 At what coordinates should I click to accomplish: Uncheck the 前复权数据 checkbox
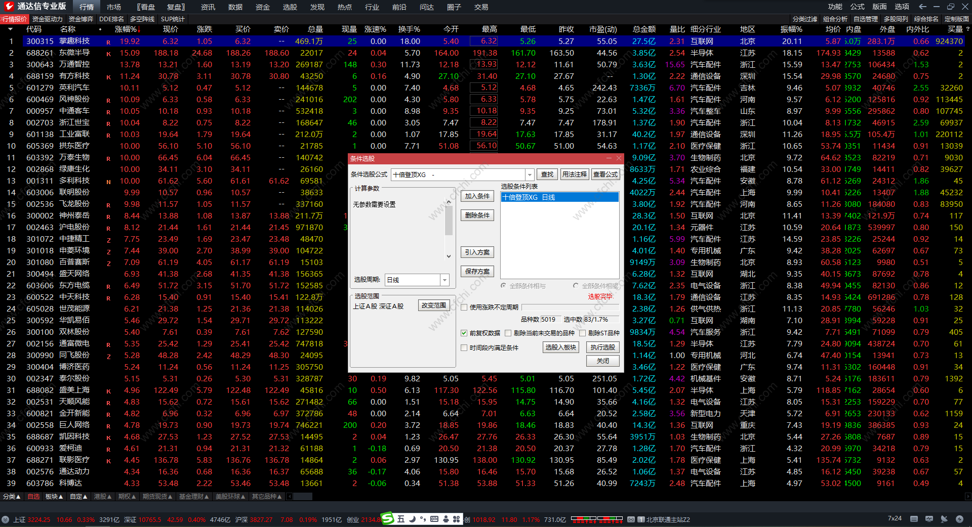[464, 333]
